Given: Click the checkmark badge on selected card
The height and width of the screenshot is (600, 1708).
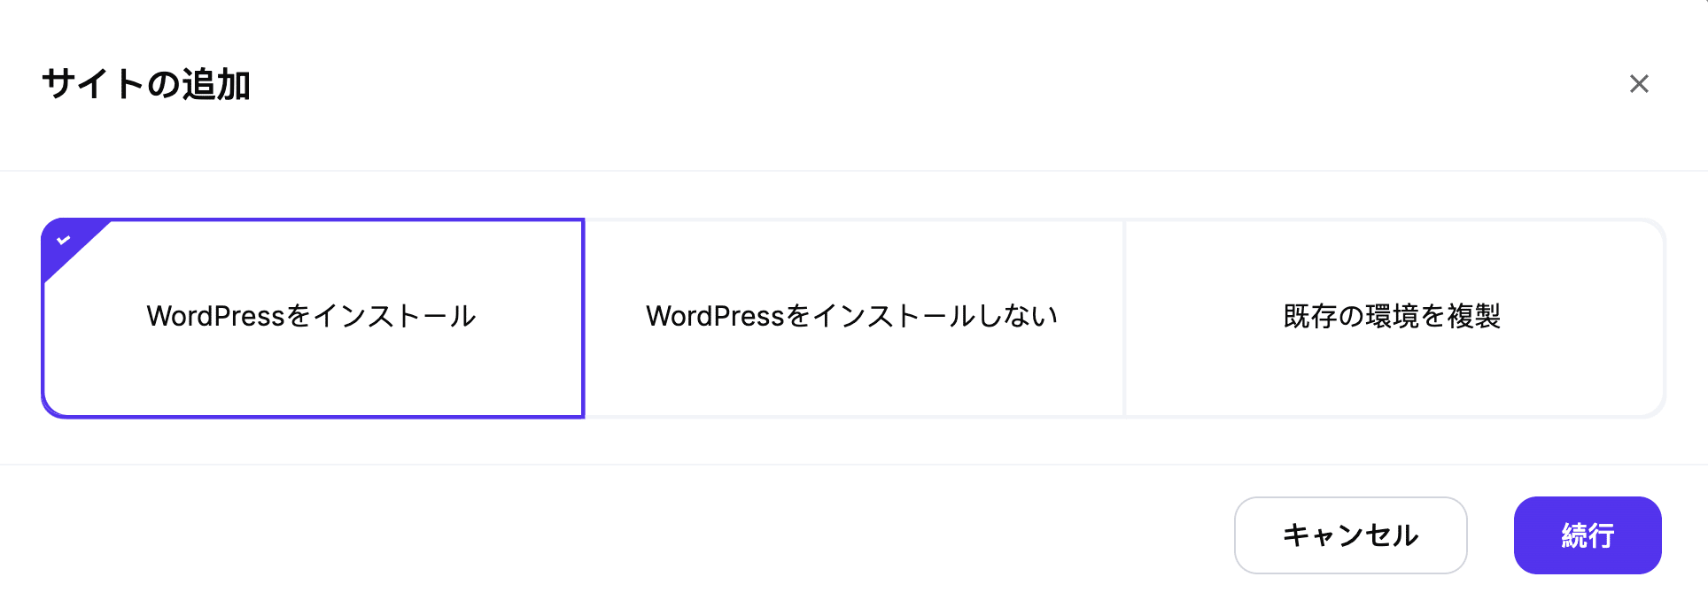Looking at the screenshot, I should pyautogui.click(x=62, y=239).
